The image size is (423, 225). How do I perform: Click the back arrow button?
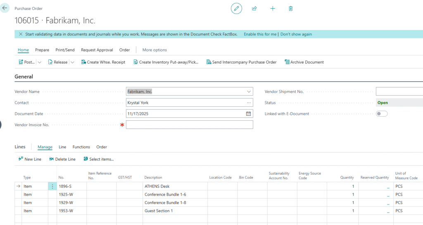tap(5, 8)
